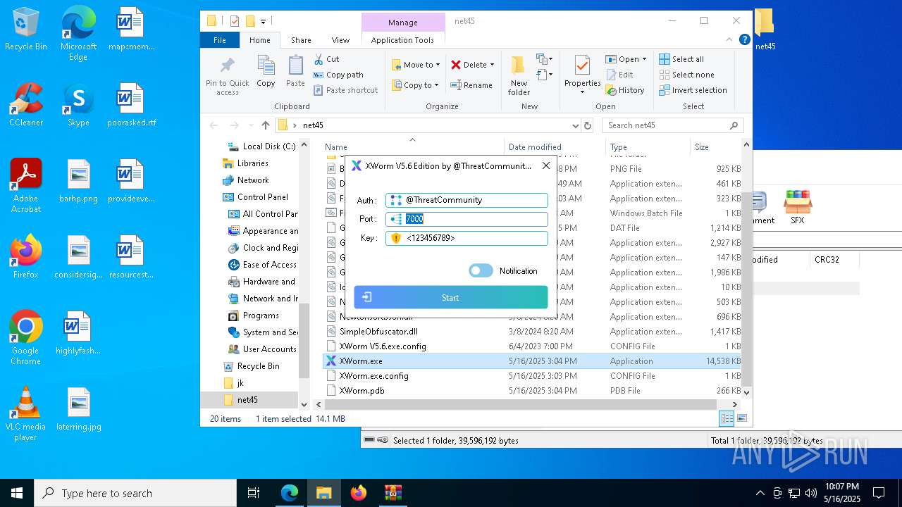Open Firefox desktop shortcut

[x=26, y=257]
